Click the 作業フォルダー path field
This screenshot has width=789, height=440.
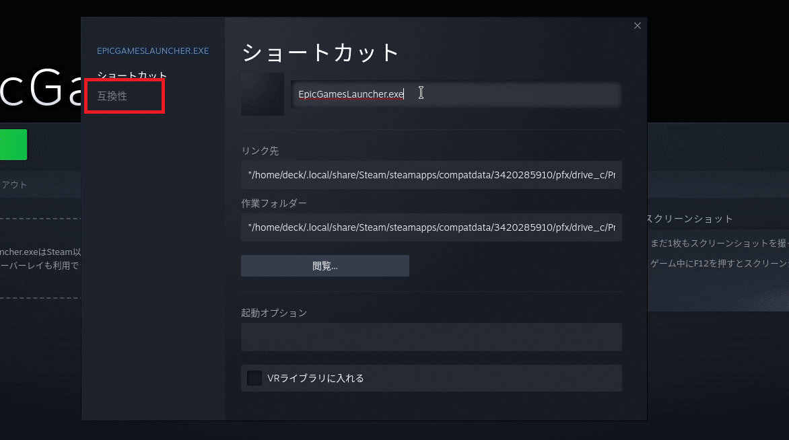[432, 227]
